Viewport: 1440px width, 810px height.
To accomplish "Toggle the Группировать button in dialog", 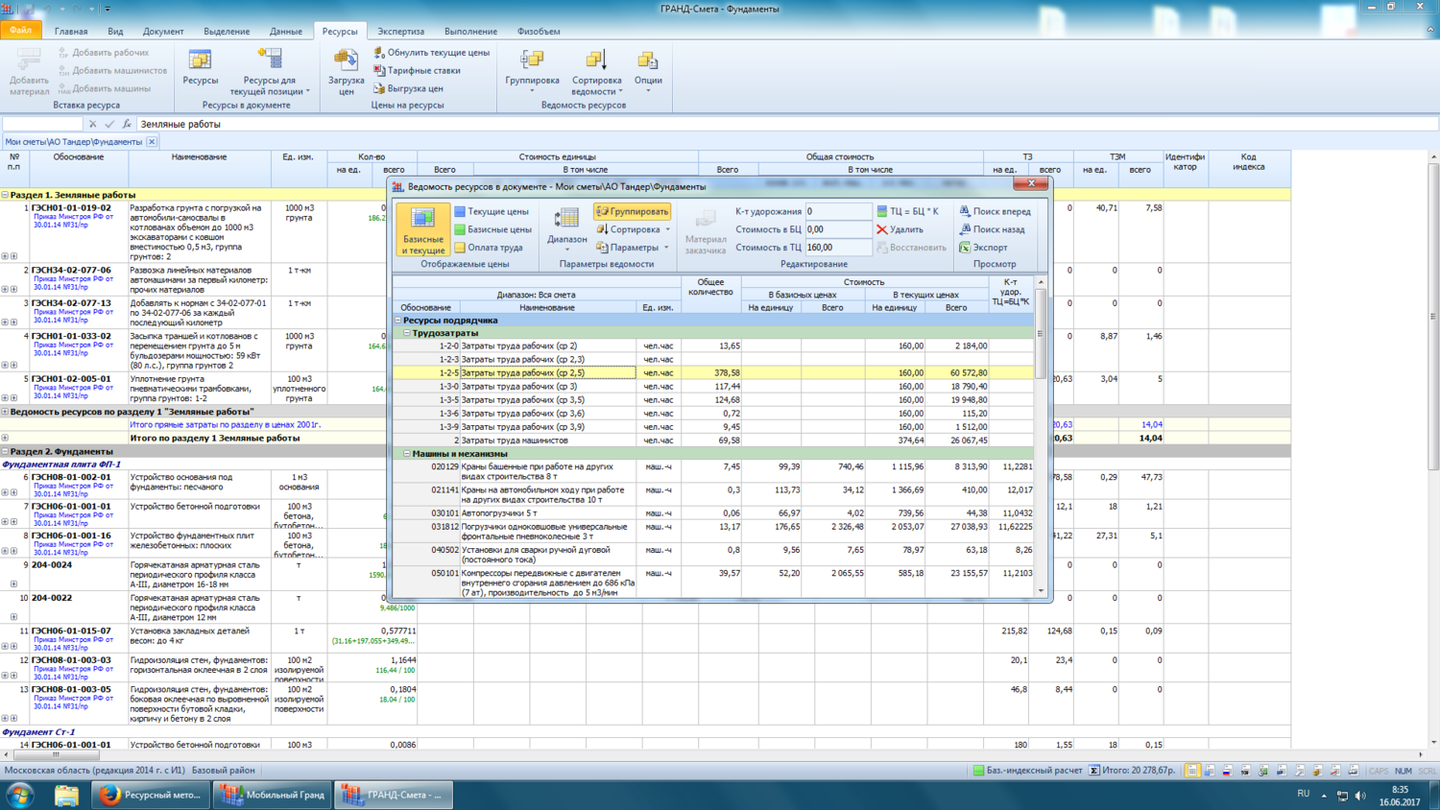I will tap(632, 211).
